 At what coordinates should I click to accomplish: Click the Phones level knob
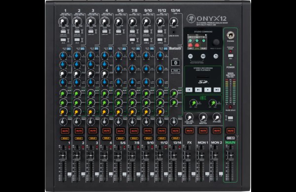[x=217, y=117]
